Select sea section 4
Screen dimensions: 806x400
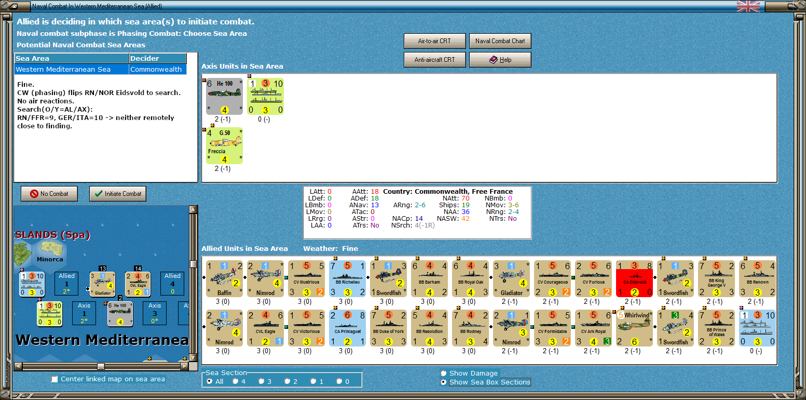pyautogui.click(x=239, y=381)
